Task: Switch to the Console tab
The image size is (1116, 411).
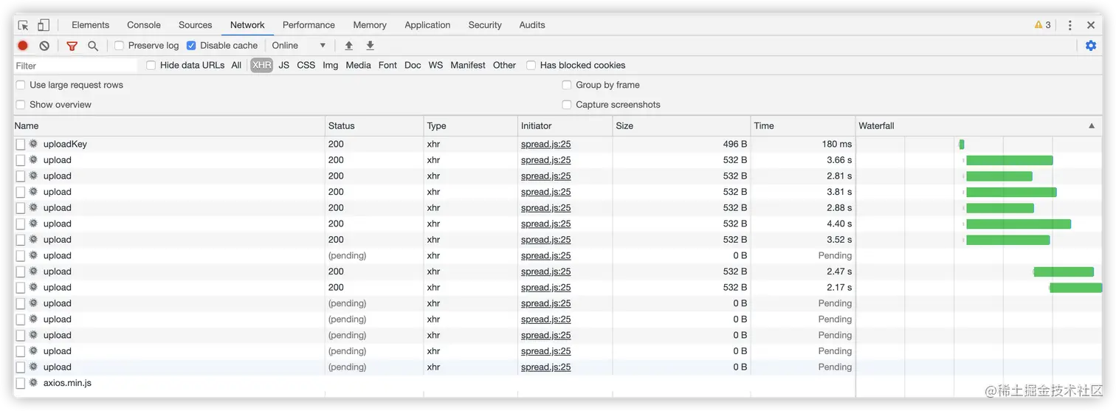Action: (144, 25)
